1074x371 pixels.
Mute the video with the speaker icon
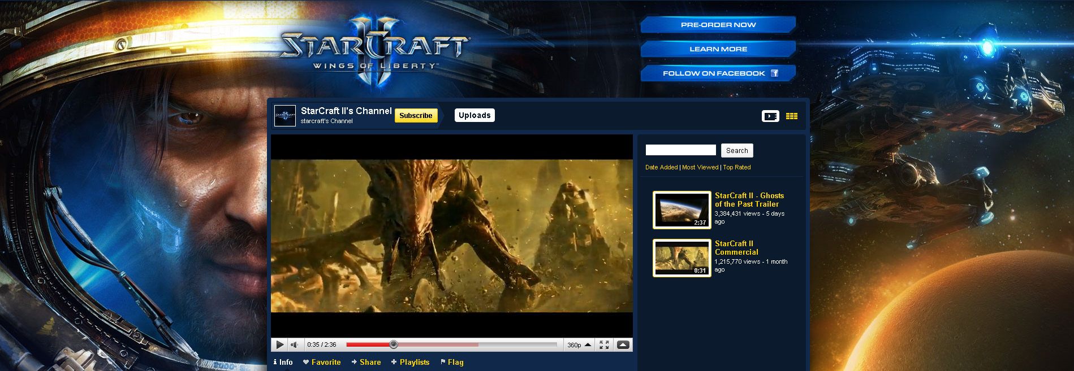point(295,344)
